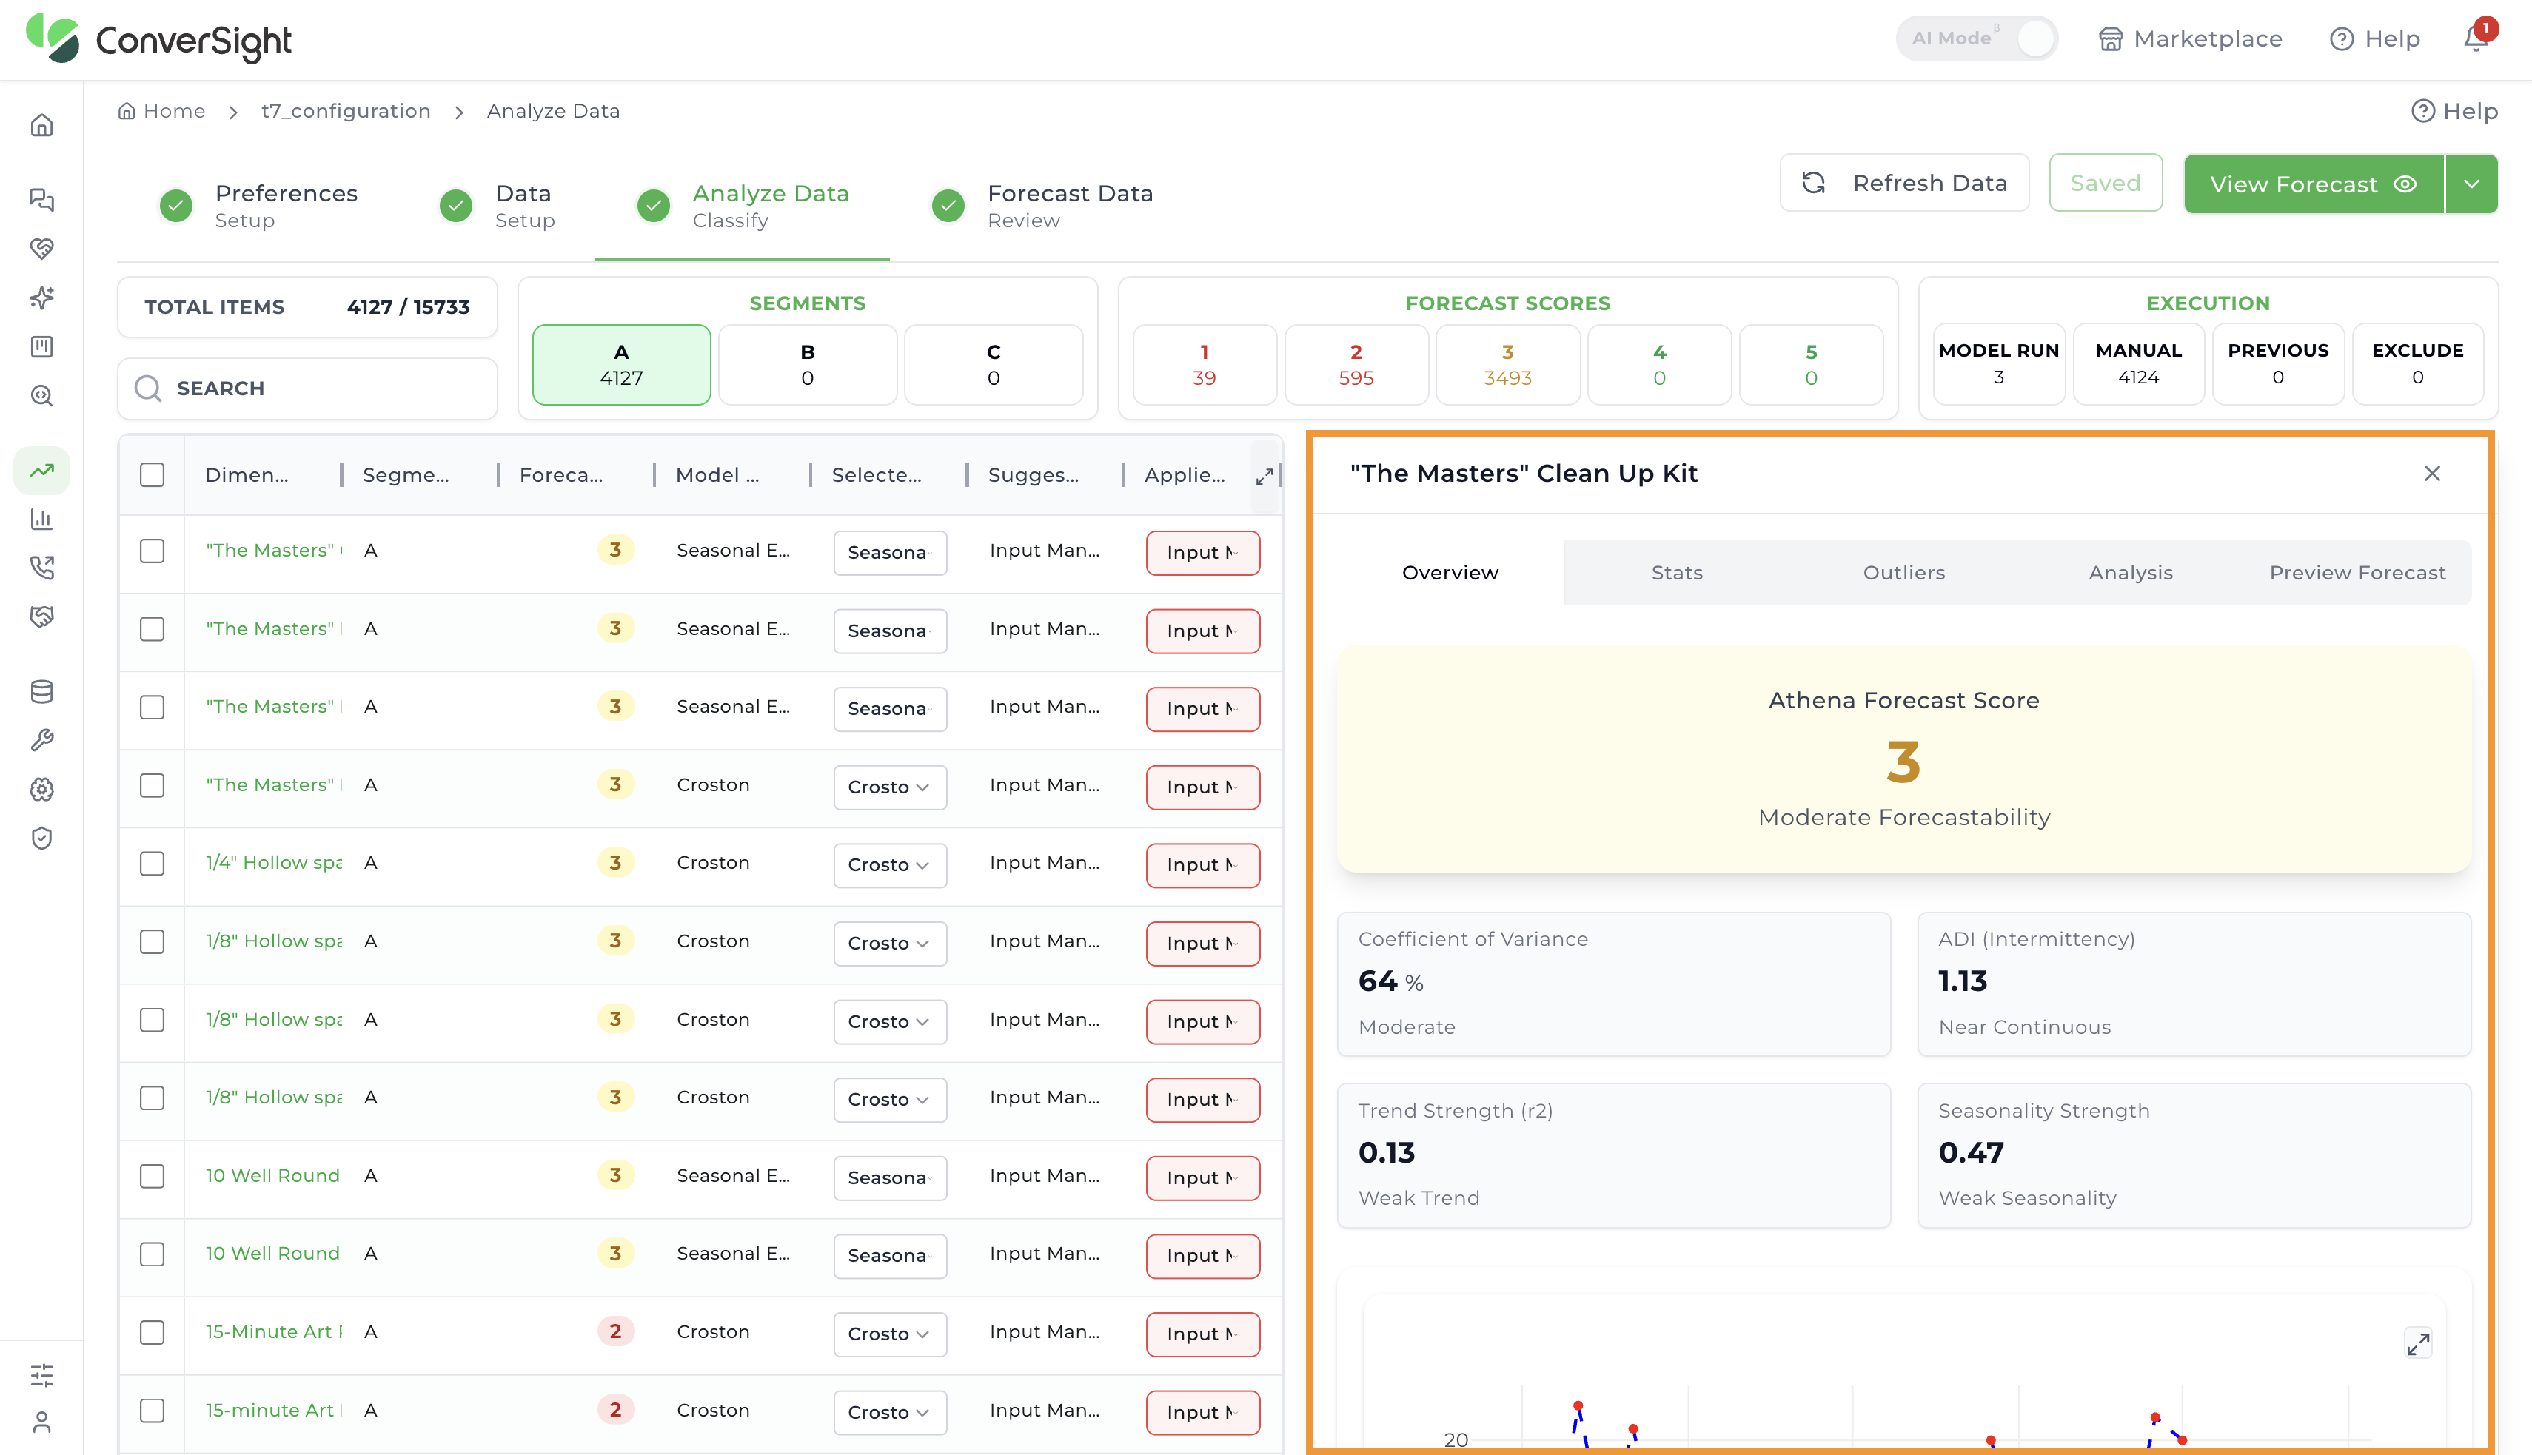Select the 15-Minute Art row checkbox
Viewport: 2532px width, 1455px height.
coord(152,1332)
